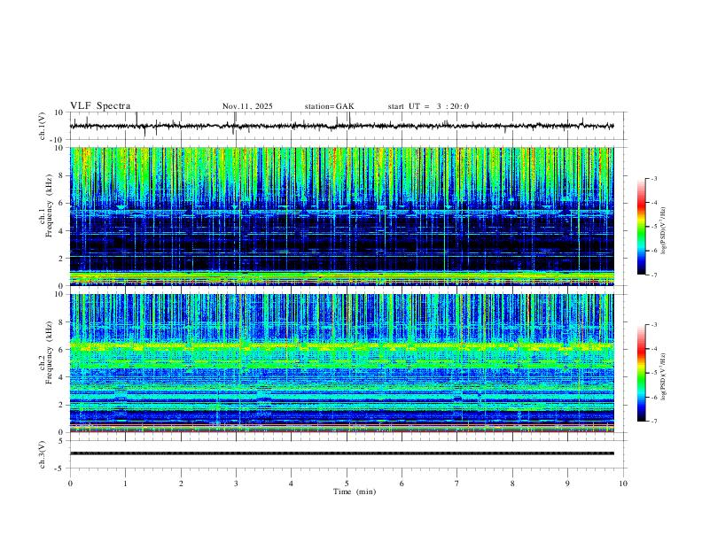Click inside the ch.2 spectrogram panel
702x542 pixels.
click(341, 363)
